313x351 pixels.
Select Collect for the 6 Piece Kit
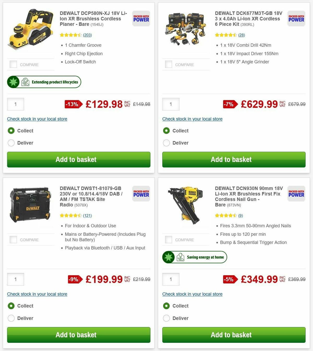click(x=166, y=130)
